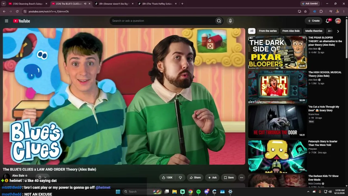Click the Ask button under the video
Screen dimensions: 348x196
(212, 178)
